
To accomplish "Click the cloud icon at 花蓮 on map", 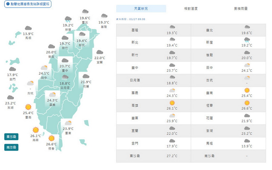I will pyautogui.click(x=86, y=76).
